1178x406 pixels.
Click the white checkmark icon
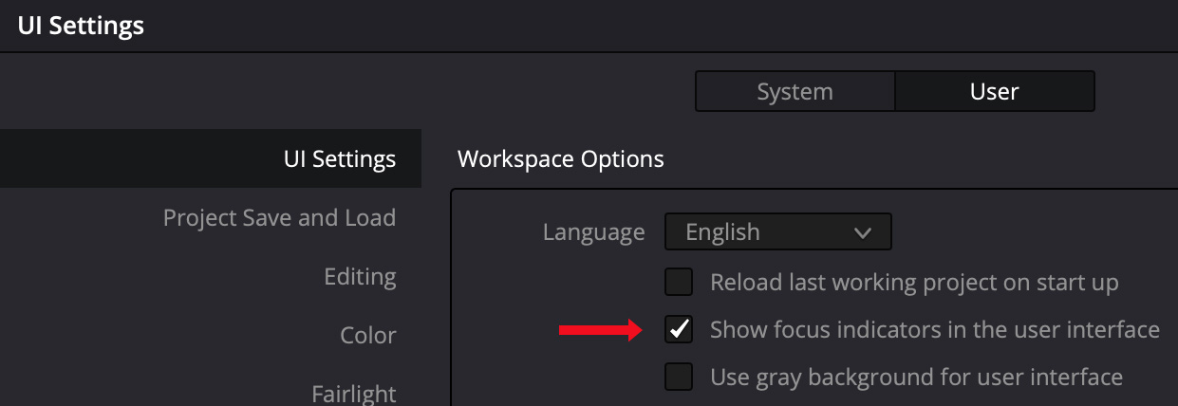[679, 329]
